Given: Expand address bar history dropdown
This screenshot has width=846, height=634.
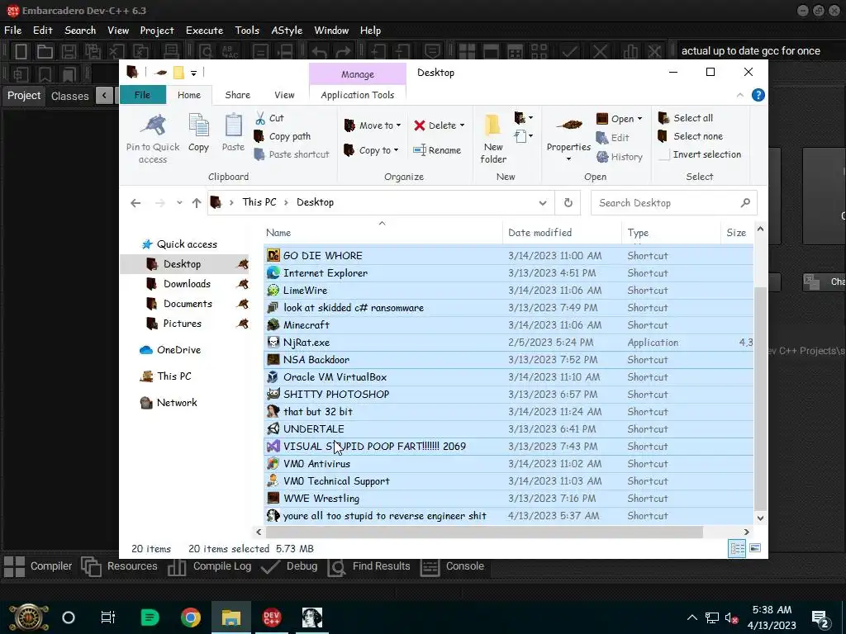Looking at the screenshot, I should (542, 203).
